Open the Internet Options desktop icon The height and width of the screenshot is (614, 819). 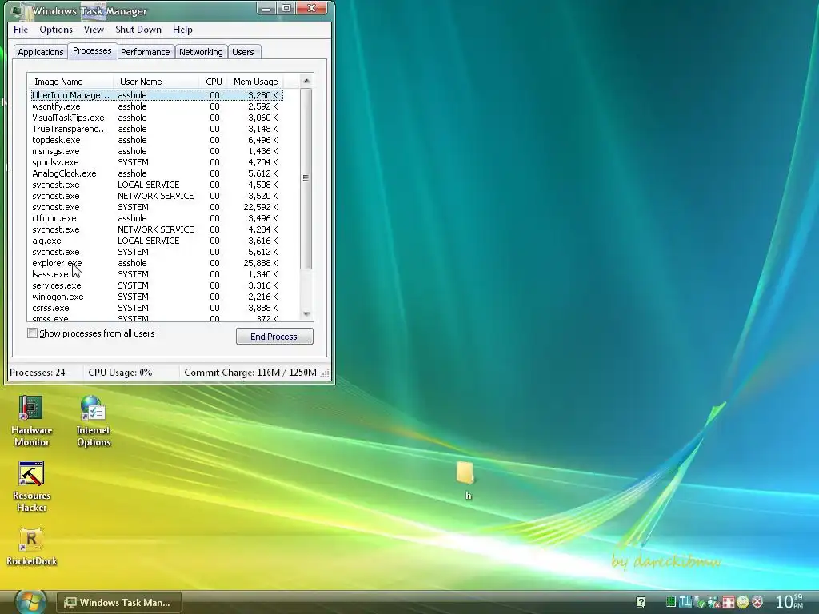tap(93, 421)
